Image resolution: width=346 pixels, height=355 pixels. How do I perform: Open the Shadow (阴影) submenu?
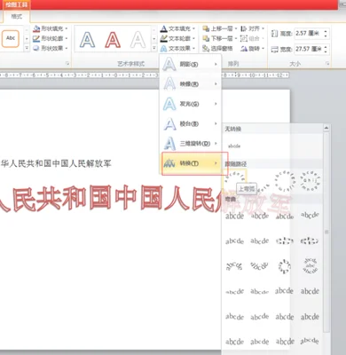coord(191,64)
